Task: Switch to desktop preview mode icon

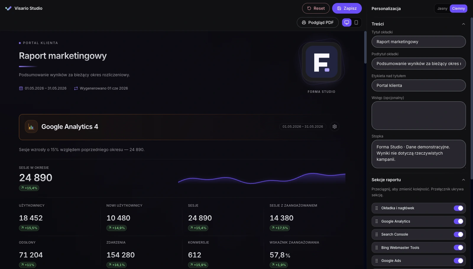Action: click(x=347, y=22)
